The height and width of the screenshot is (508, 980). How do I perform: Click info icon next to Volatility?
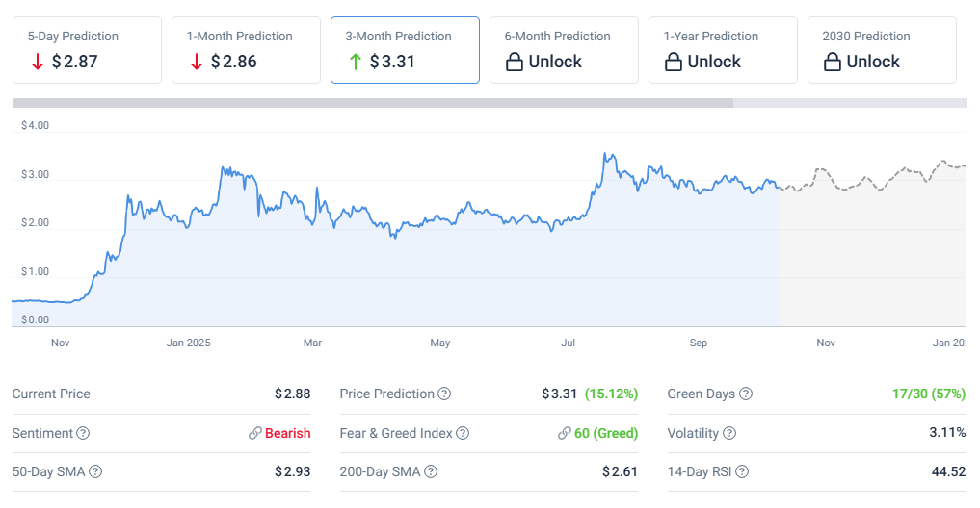click(x=729, y=433)
